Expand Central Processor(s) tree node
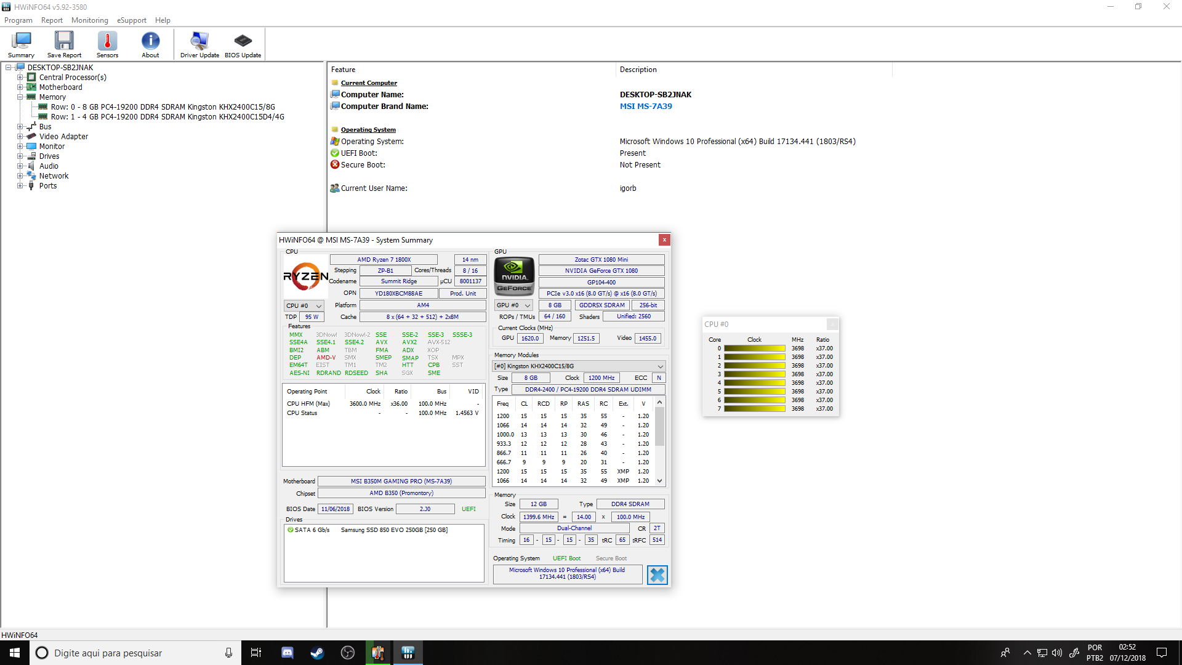This screenshot has width=1182, height=665. coord(20,78)
